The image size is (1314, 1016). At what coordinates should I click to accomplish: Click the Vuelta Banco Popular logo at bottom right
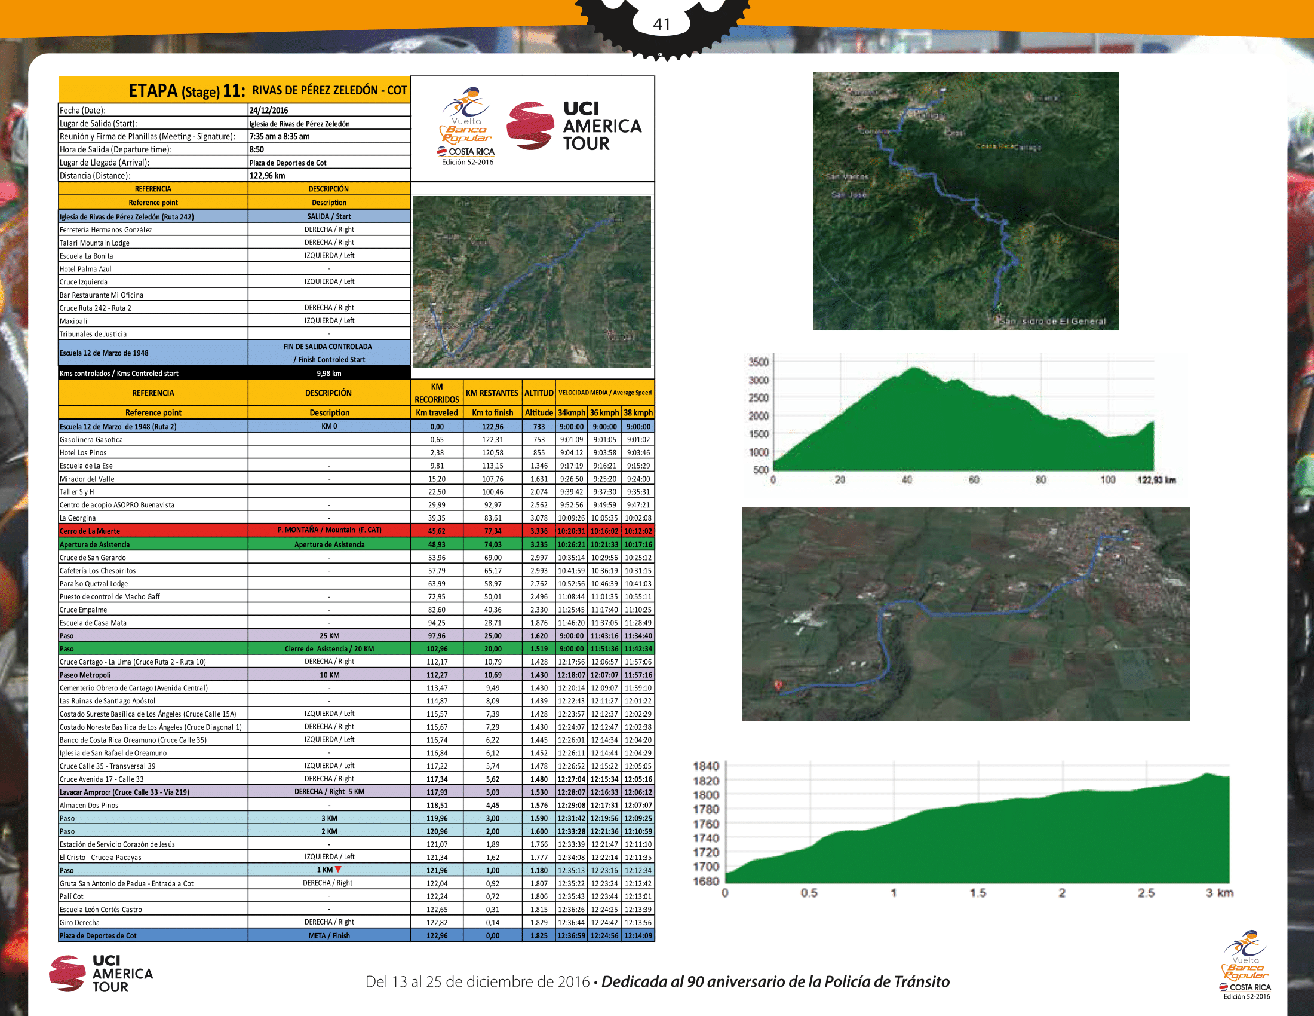click(1246, 965)
